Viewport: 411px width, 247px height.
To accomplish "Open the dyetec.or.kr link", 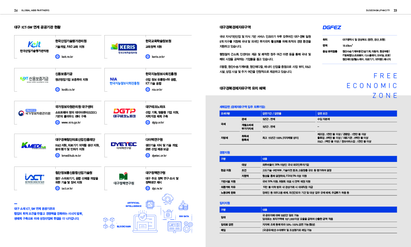I will 159,155.
